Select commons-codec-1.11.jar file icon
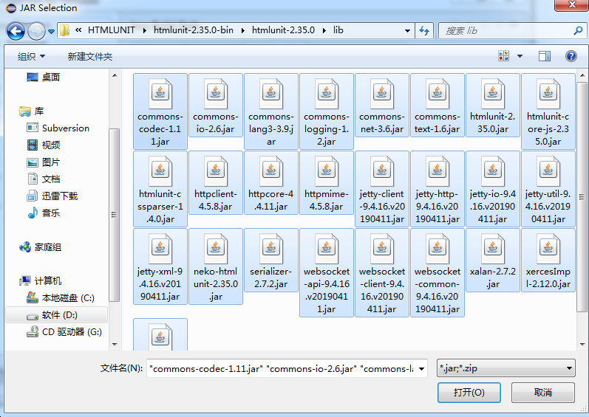 [x=160, y=94]
